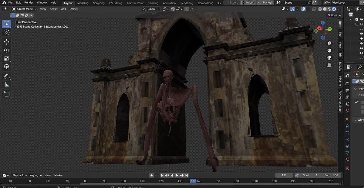Open the Material properties tab icon

click(347, 160)
